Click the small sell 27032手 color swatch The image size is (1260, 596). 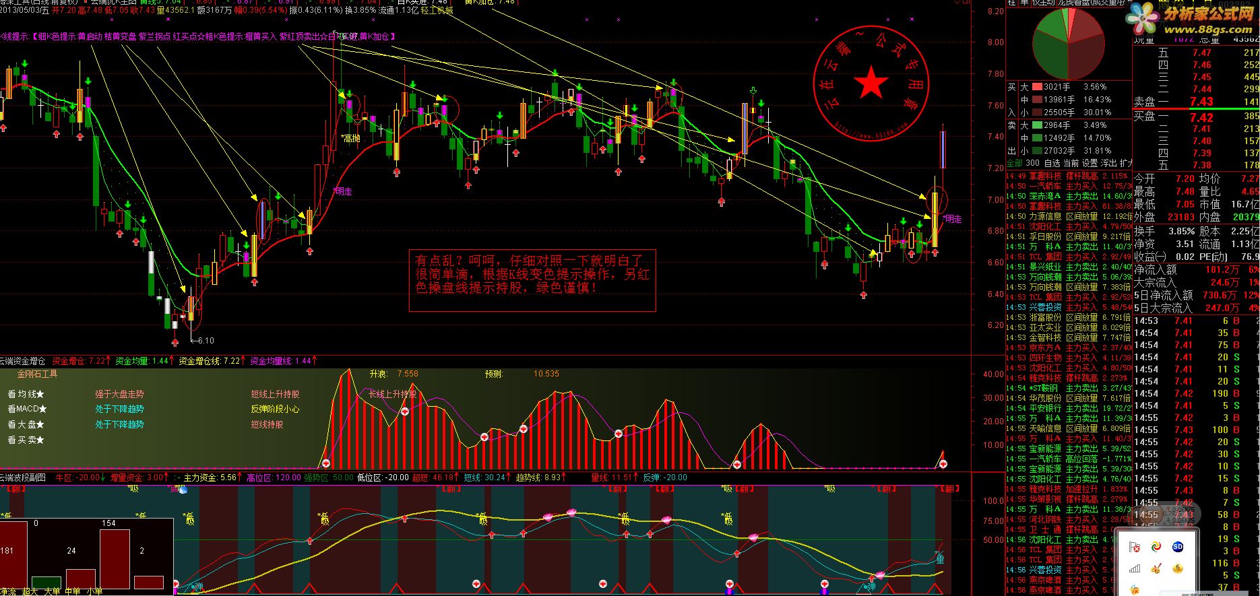click(x=1037, y=151)
